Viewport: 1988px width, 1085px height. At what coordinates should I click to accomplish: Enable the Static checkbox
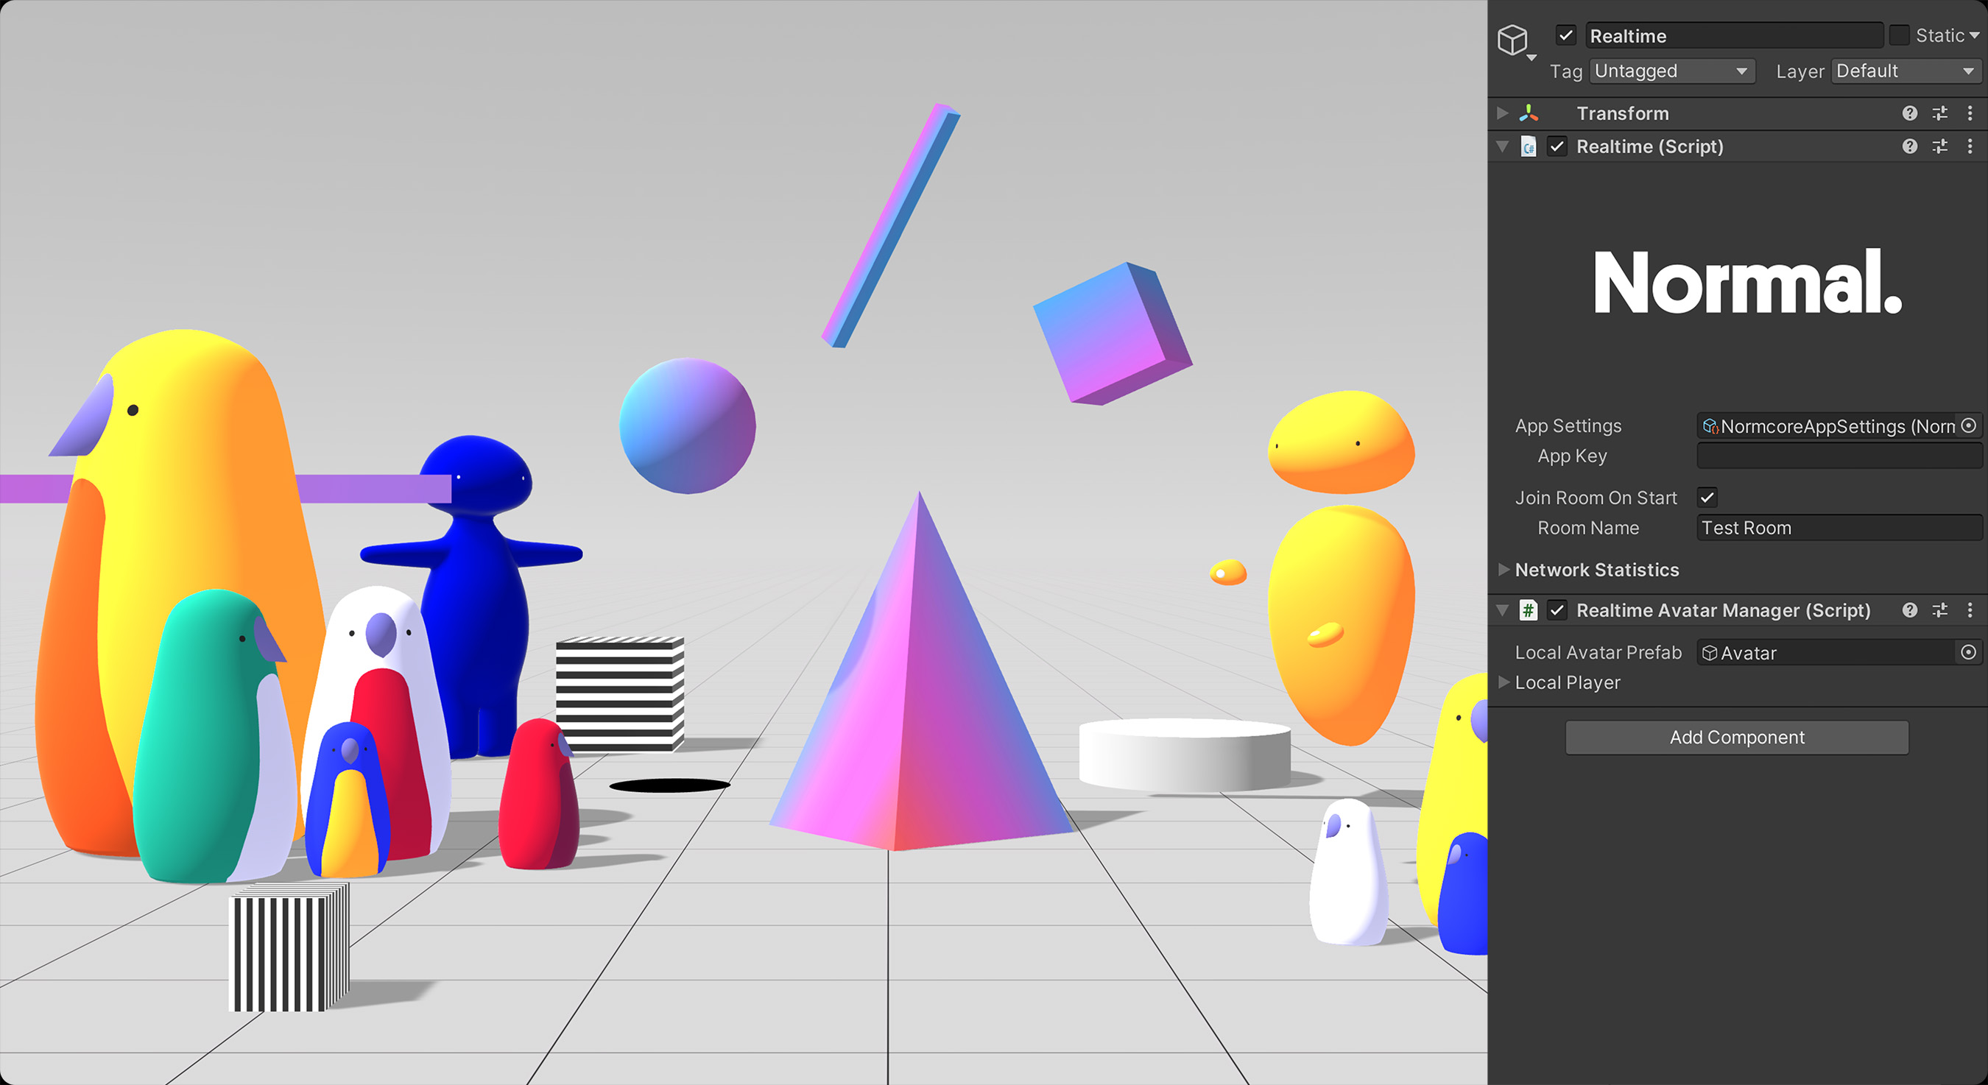point(1899,35)
